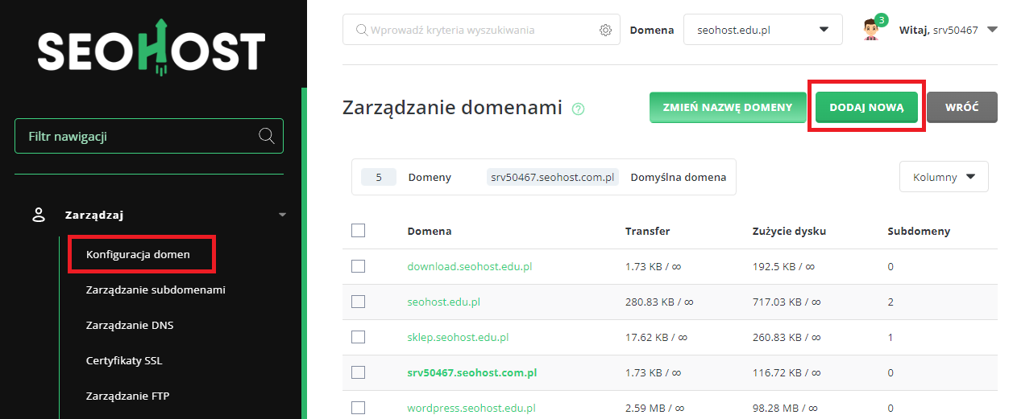Click the srv50467.seohost.com.pl default domain badge
Screen dimensions: 1013x419
pyautogui.click(x=553, y=177)
